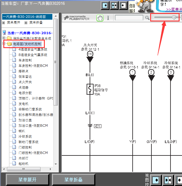Viewport: 182px width, 186px height.
Task: Click the 参见 0115-1 fuel system reference
Action: pos(129,67)
